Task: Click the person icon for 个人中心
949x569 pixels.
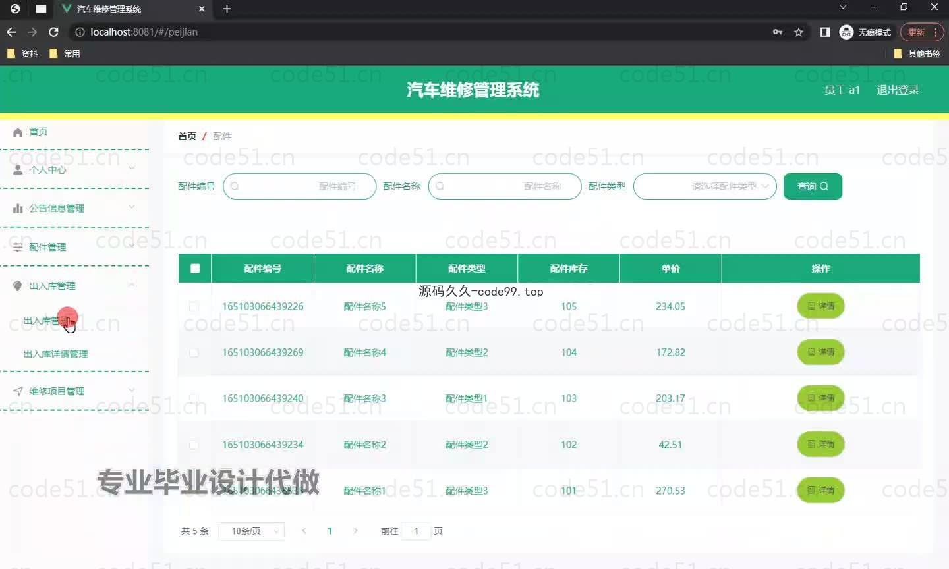Action: point(18,170)
